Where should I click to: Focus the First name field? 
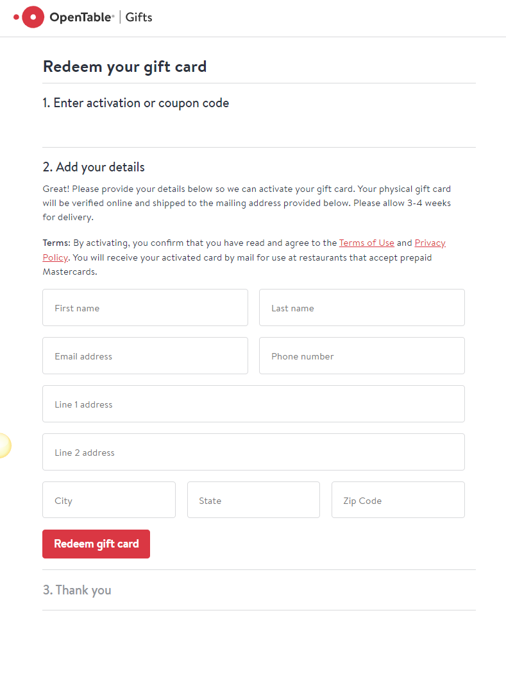click(x=145, y=307)
